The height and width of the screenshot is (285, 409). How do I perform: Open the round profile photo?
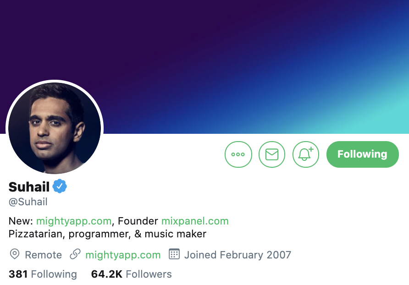tap(55, 128)
